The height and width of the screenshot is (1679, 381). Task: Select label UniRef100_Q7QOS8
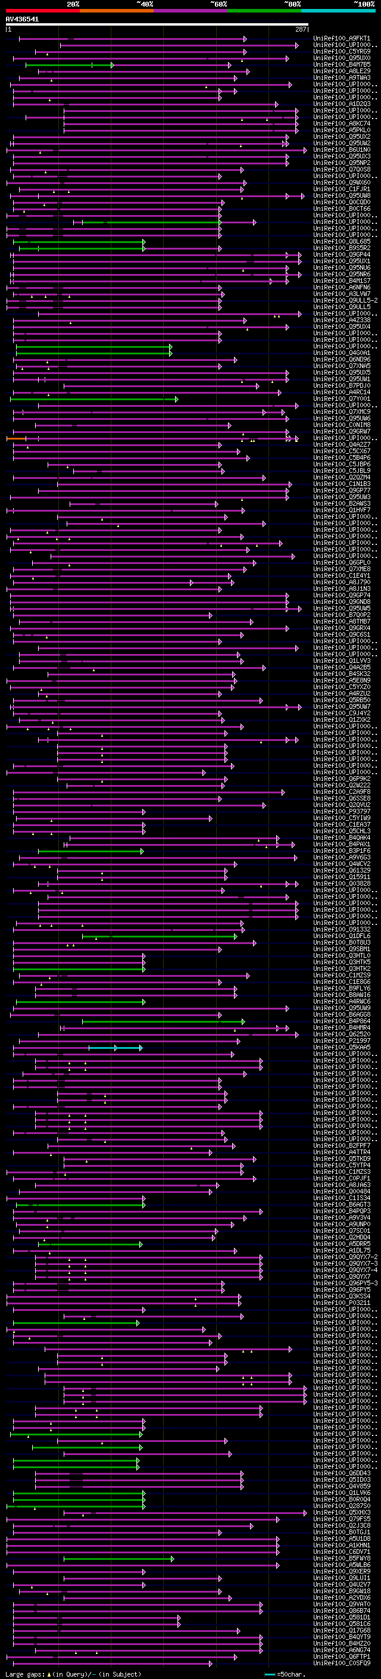pos(342,170)
